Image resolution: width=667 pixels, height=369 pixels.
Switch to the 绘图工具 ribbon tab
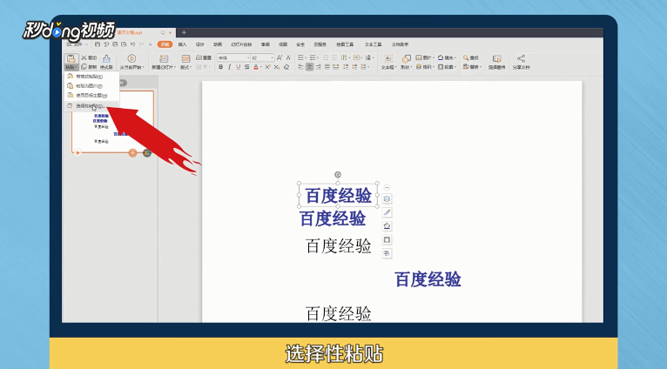[x=345, y=44]
